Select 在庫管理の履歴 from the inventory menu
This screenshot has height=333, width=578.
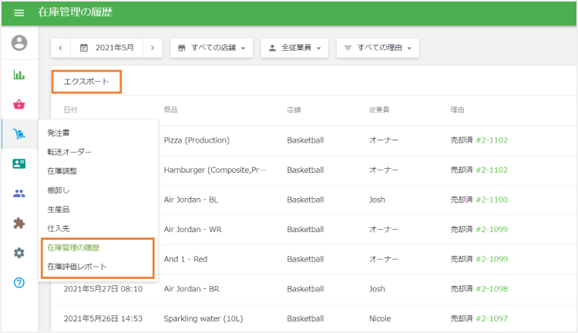coord(73,247)
